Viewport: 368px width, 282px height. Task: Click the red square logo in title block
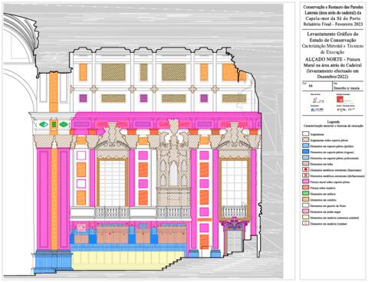tap(340, 100)
